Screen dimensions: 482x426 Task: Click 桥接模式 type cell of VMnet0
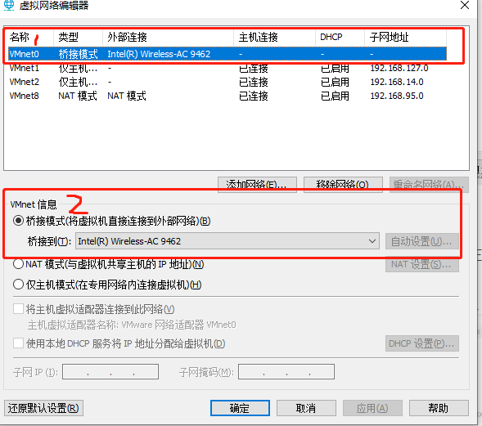pyautogui.click(x=78, y=54)
